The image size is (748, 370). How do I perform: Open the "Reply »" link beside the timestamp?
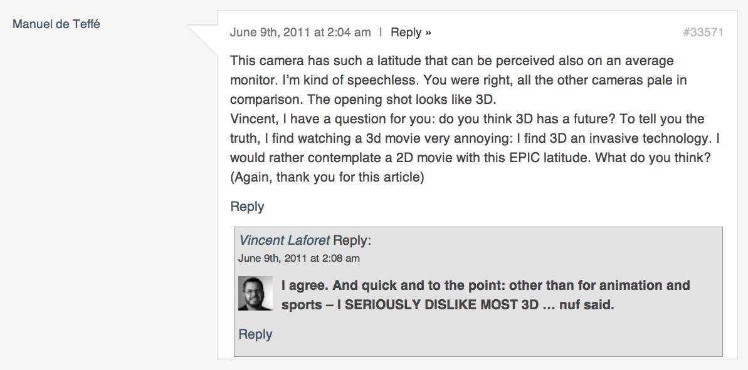(x=411, y=33)
